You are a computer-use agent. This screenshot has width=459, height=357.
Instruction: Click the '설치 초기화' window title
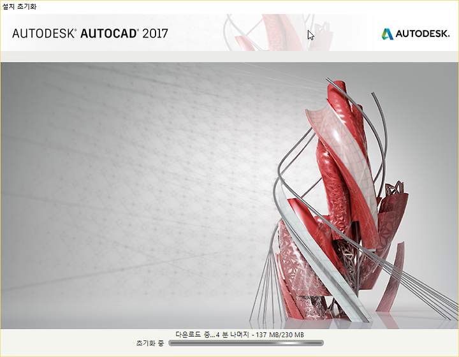coord(19,6)
